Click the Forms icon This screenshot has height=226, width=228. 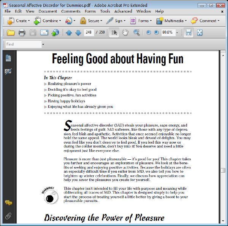click(x=133, y=21)
